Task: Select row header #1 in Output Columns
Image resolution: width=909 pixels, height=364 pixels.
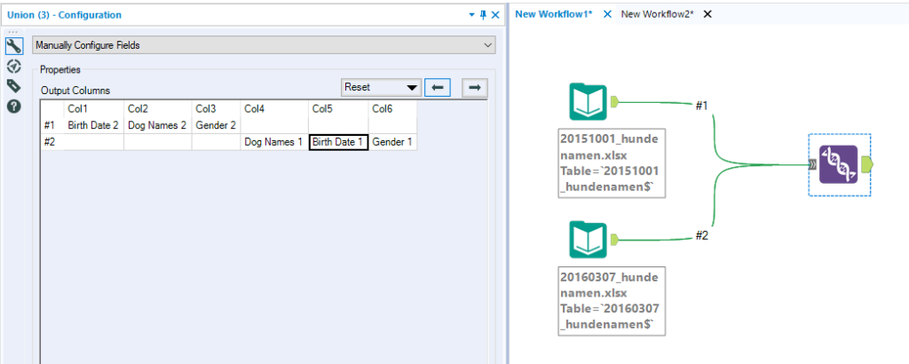Action: pyautogui.click(x=52, y=124)
